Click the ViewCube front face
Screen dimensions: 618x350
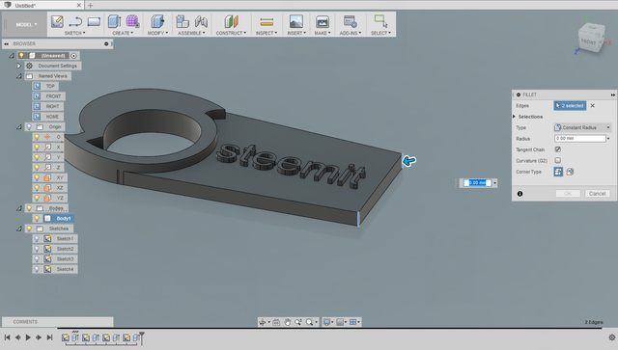coord(589,41)
